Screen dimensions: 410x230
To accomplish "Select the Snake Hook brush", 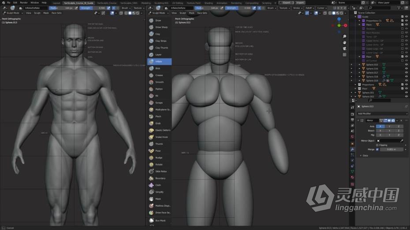I will (x=159, y=137).
